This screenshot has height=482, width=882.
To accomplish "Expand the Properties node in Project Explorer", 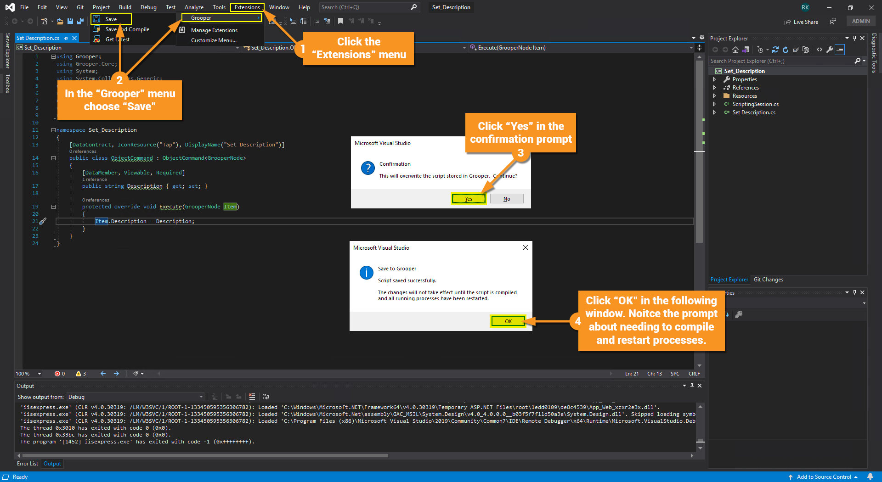I will coord(714,79).
